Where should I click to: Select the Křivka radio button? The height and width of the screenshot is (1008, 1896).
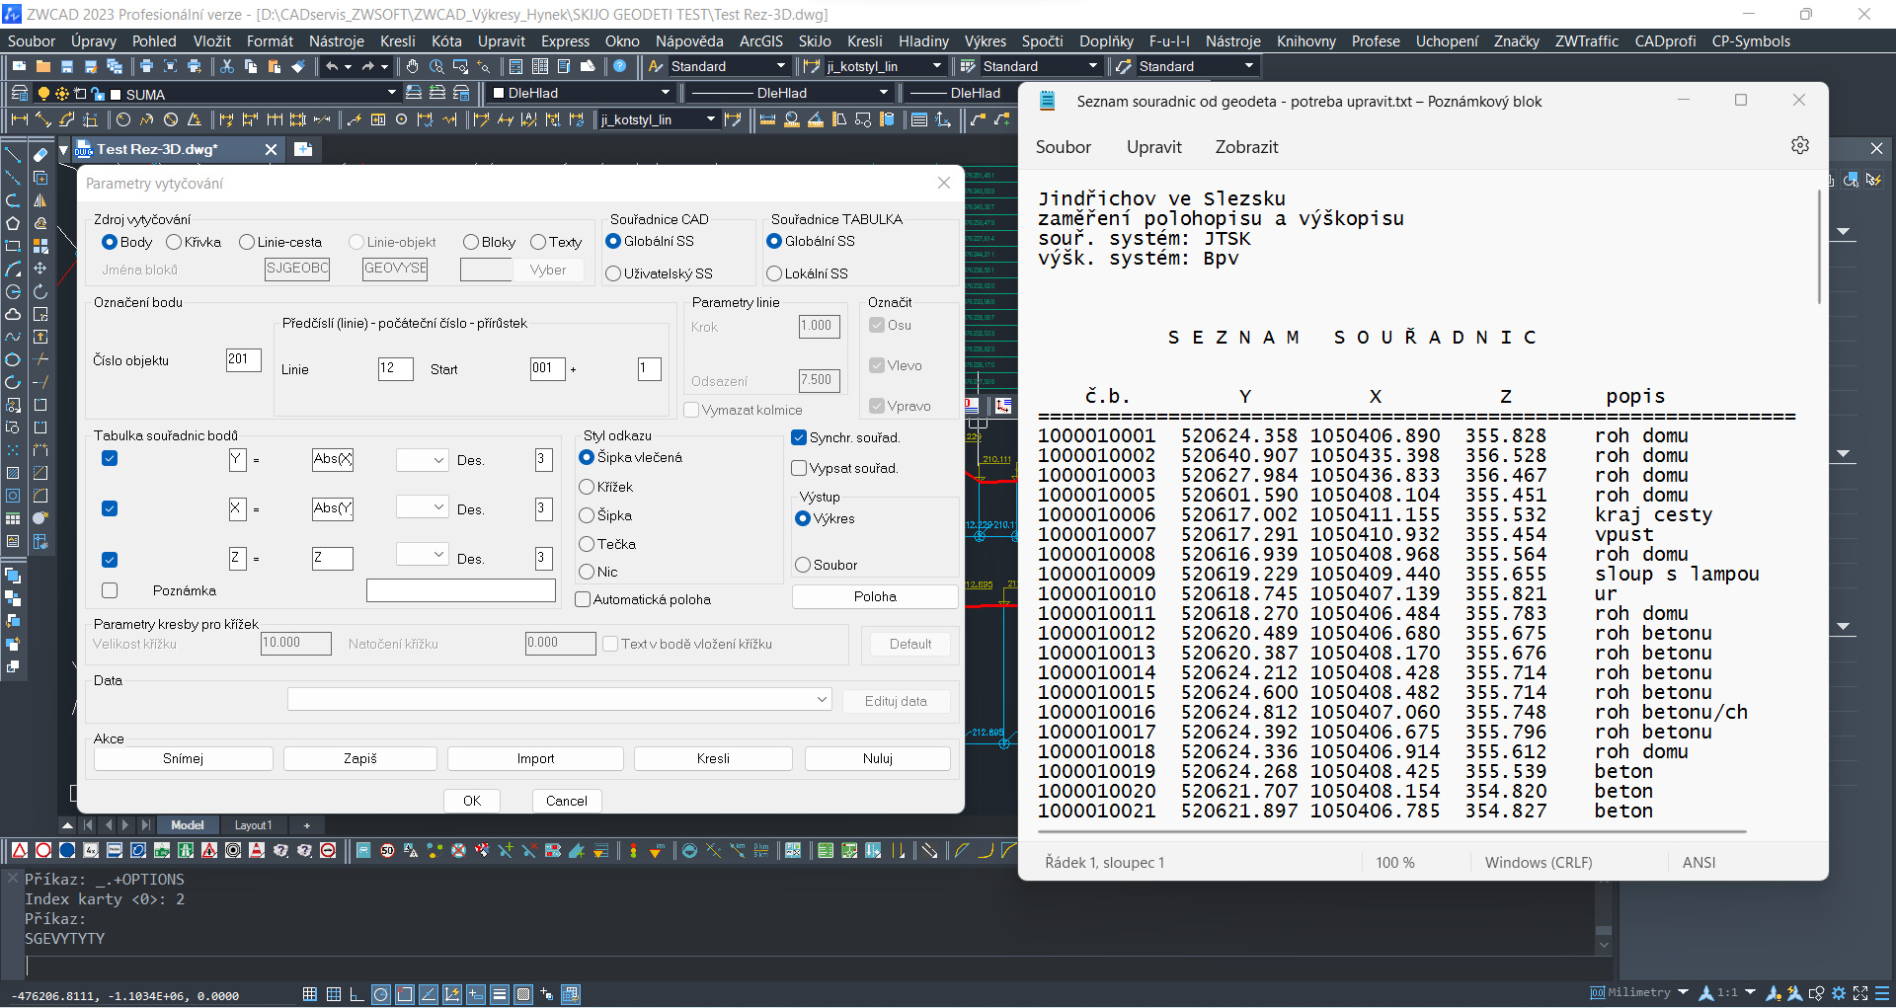(x=175, y=242)
